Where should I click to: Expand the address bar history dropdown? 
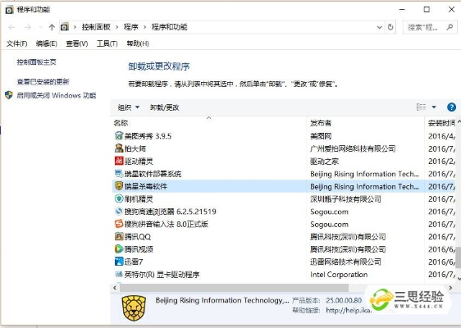(x=380, y=27)
